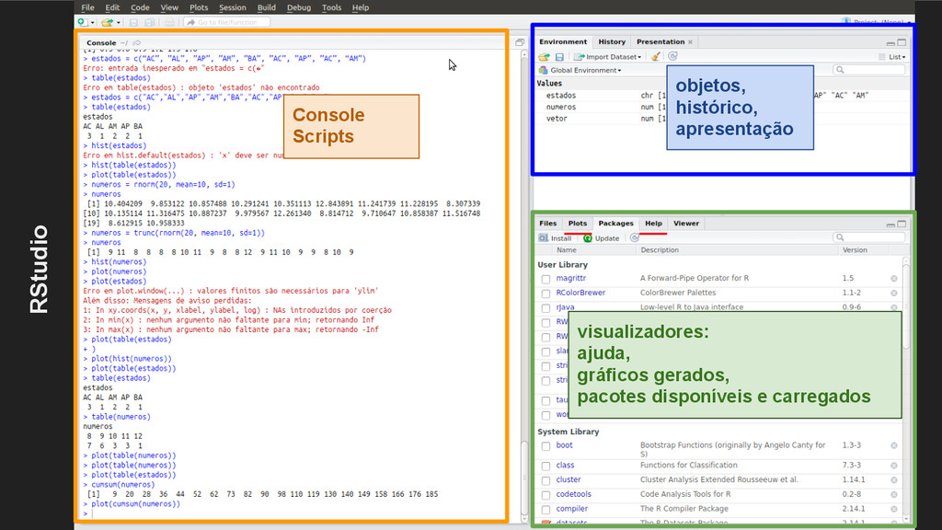Click the Save document disk icon in main toolbar
The image size is (942, 530).
(133, 22)
